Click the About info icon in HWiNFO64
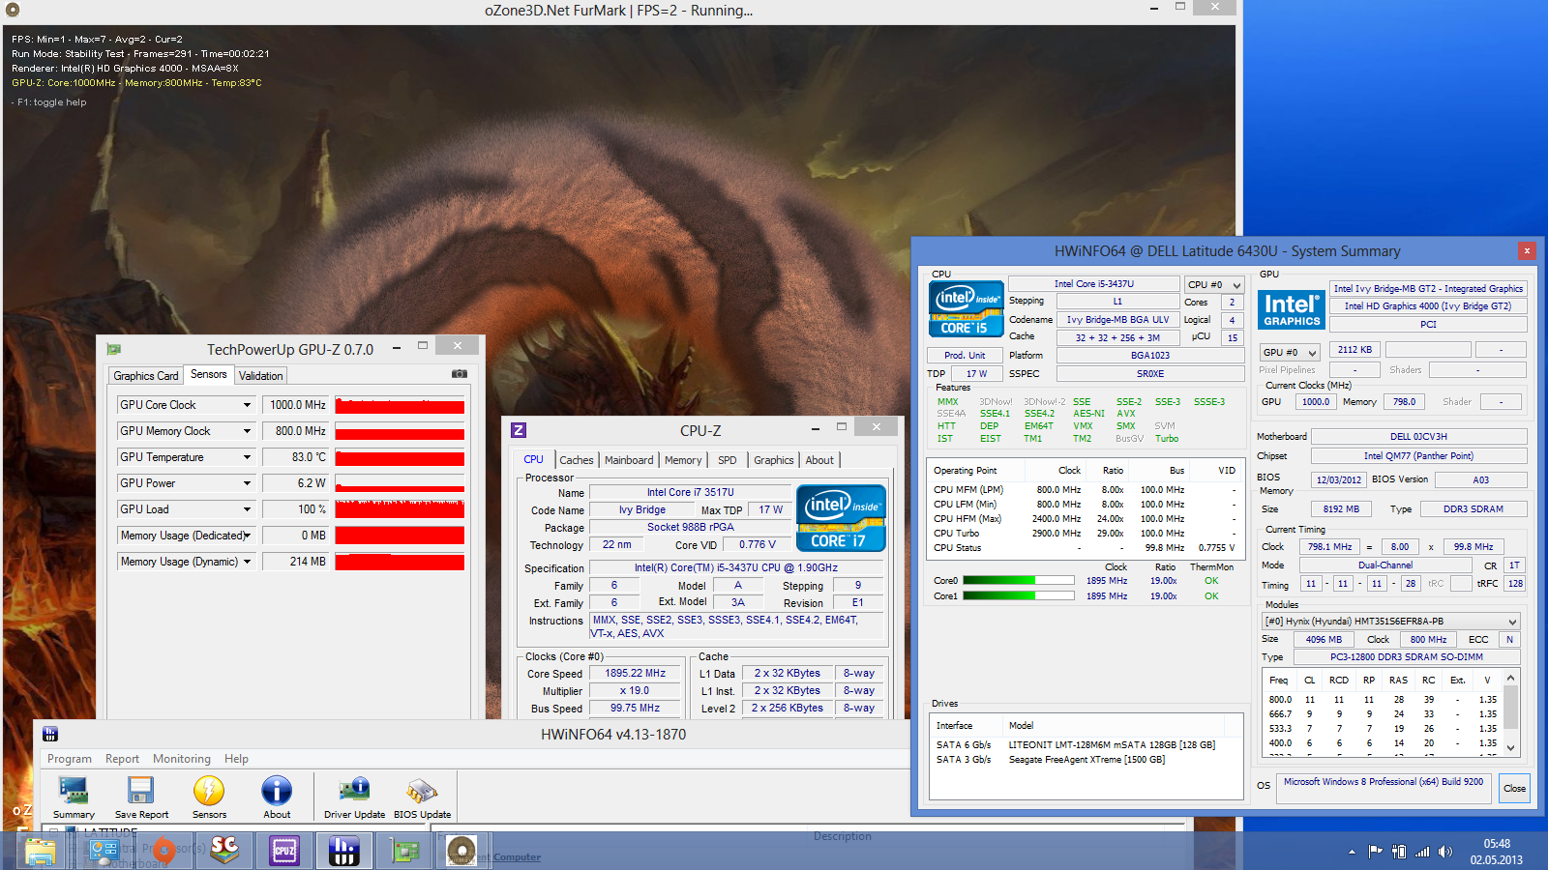 coord(277,792)
